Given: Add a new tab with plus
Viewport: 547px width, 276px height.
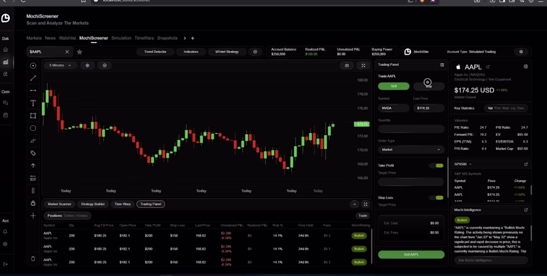Looking at the screenshot, I should click(x=192, y=38).
